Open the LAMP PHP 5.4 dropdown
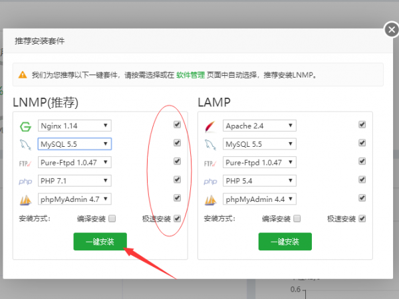Screen dimensions: 399x299 [259, 181]
